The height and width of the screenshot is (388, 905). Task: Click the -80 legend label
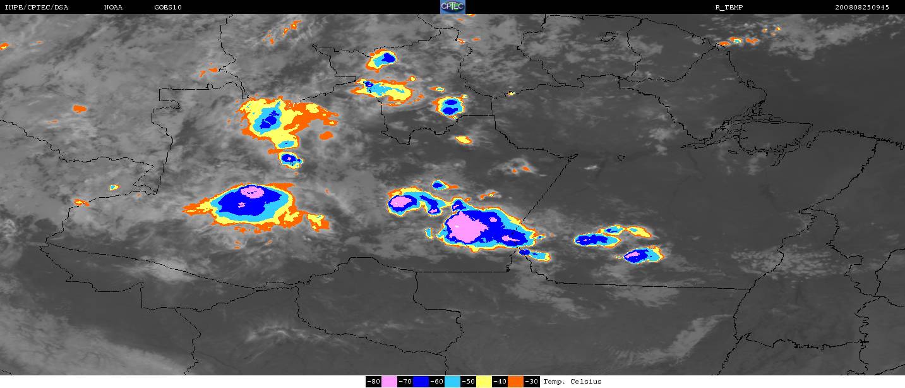pyautogui.click(x=374, y=382)
